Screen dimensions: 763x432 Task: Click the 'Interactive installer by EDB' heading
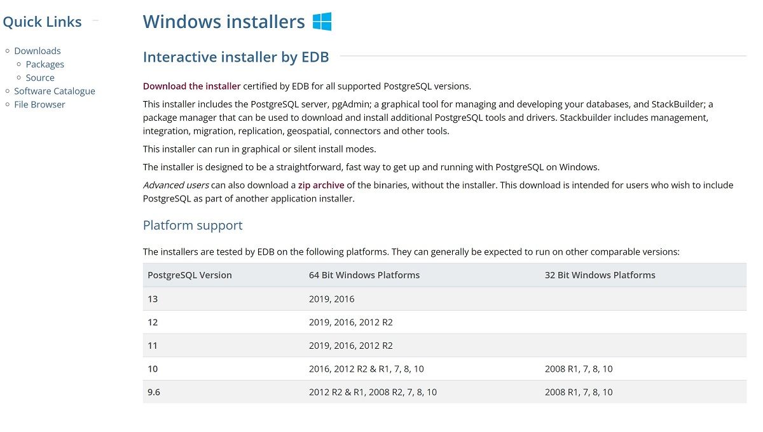[x=236, y=57]
